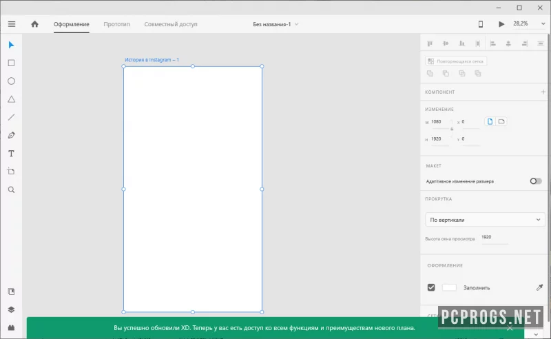Align vertical centers icon
The image size is (551, 339).
tap(446, 43)
